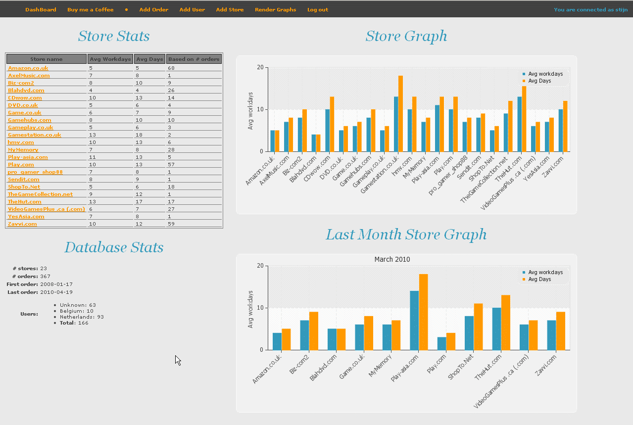Click the # orders value 367

45,277
